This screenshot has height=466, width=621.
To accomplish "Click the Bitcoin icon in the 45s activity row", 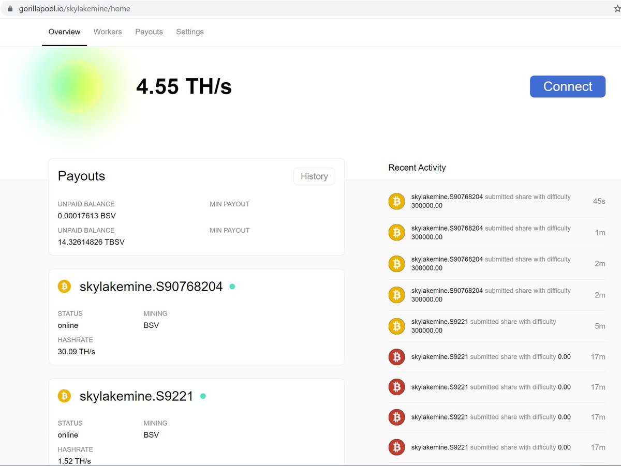I will coord(396,201).
